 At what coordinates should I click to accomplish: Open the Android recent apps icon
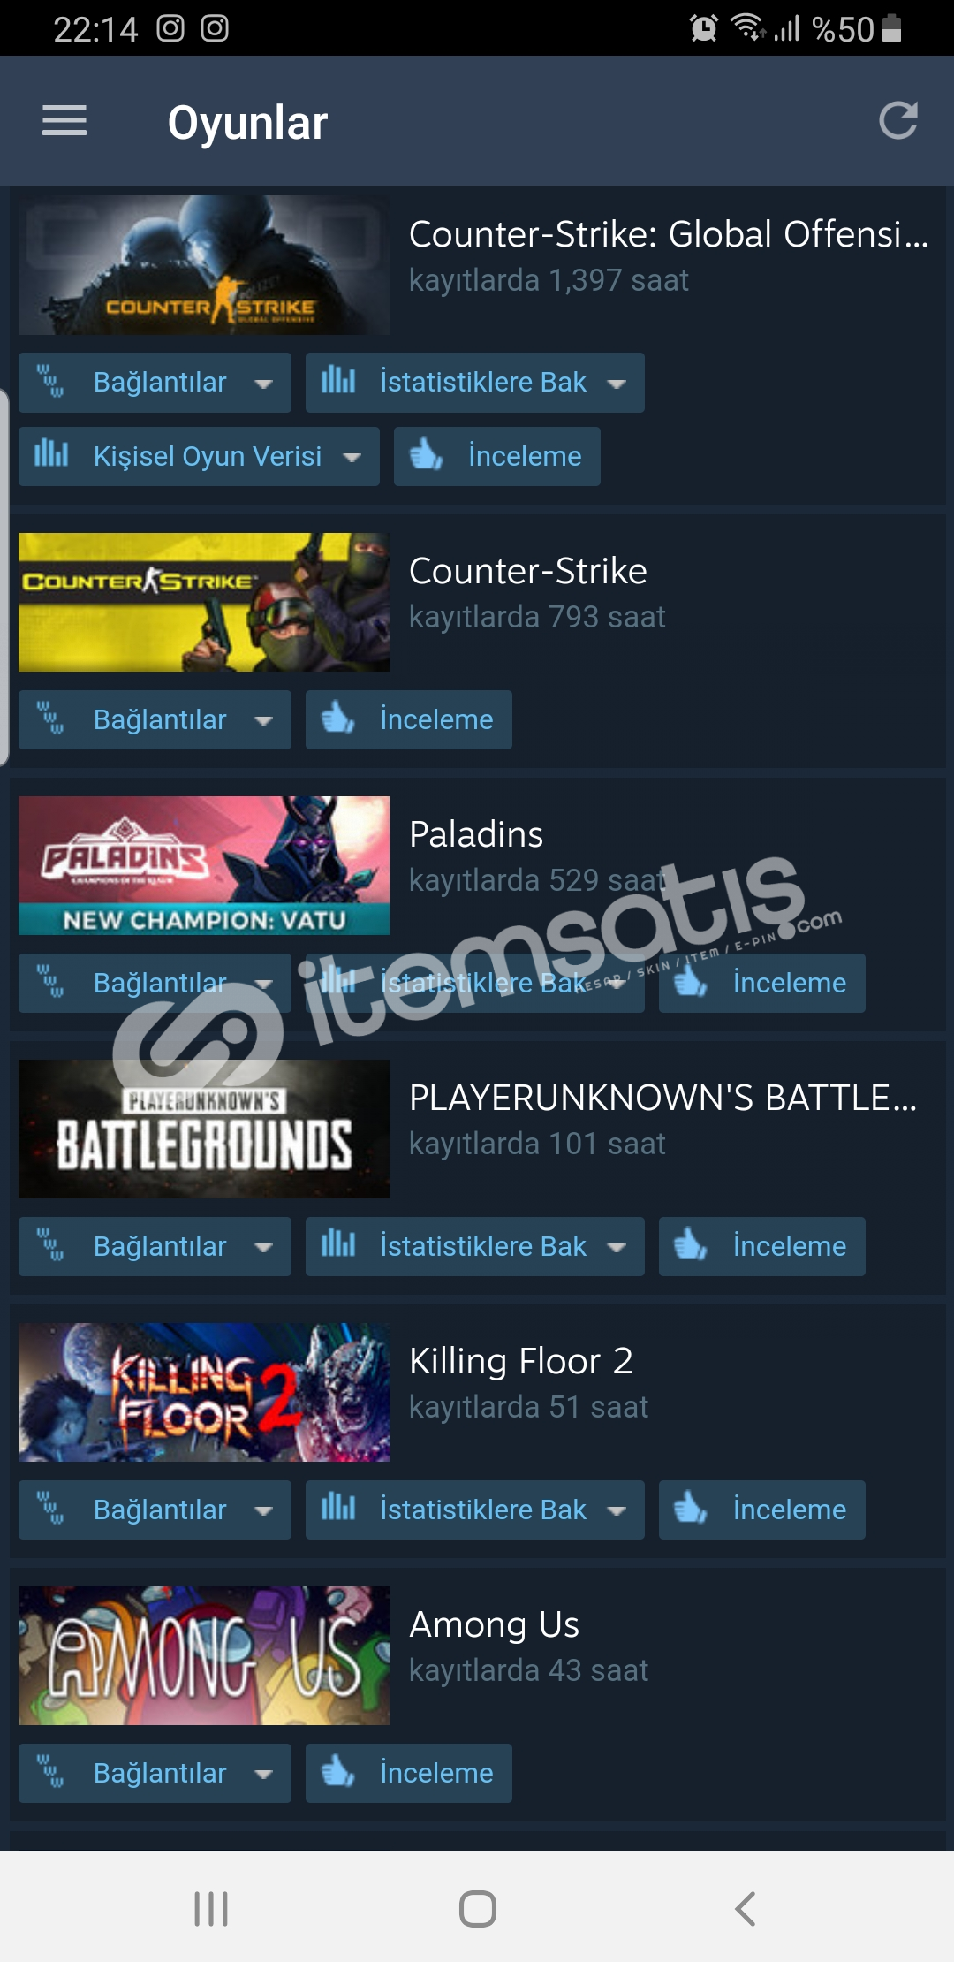(211, 1908)
